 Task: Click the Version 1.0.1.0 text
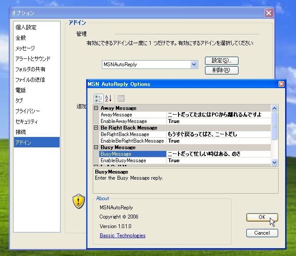click(x=115, y=226)
